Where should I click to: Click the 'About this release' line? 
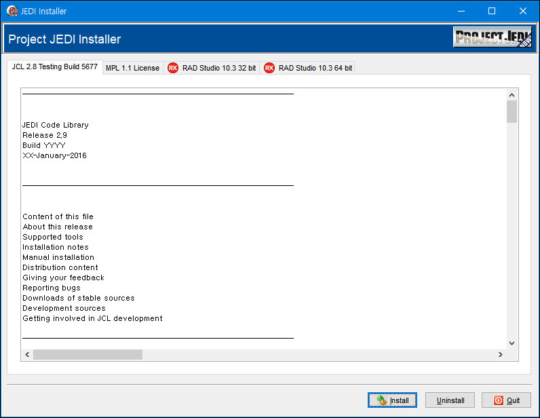[x=58, y=227]
